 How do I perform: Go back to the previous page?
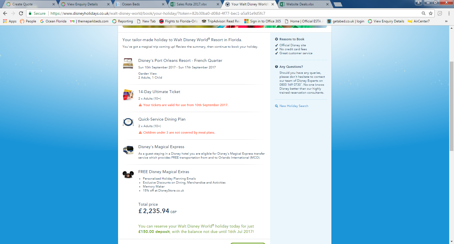(x=5, y=13)
